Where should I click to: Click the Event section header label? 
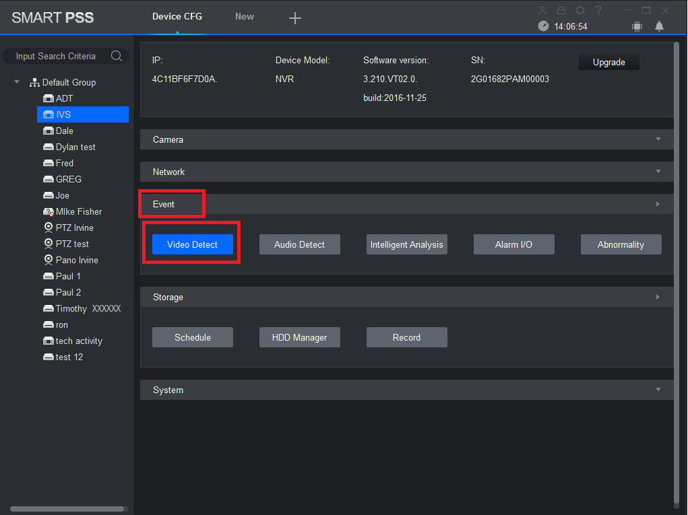(x=163, y=204)
